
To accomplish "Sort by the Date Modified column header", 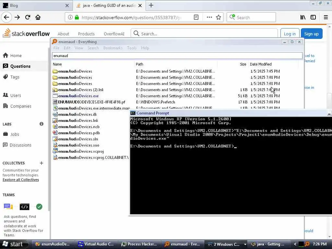I will pyautogui.click(x=273, y=64).
